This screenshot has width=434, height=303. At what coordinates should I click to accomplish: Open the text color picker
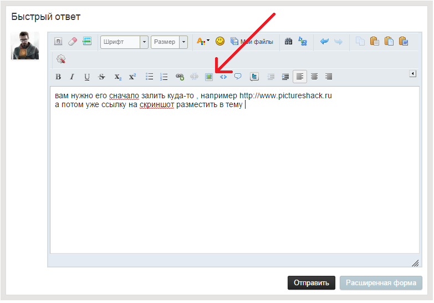(x=203, y=42)
